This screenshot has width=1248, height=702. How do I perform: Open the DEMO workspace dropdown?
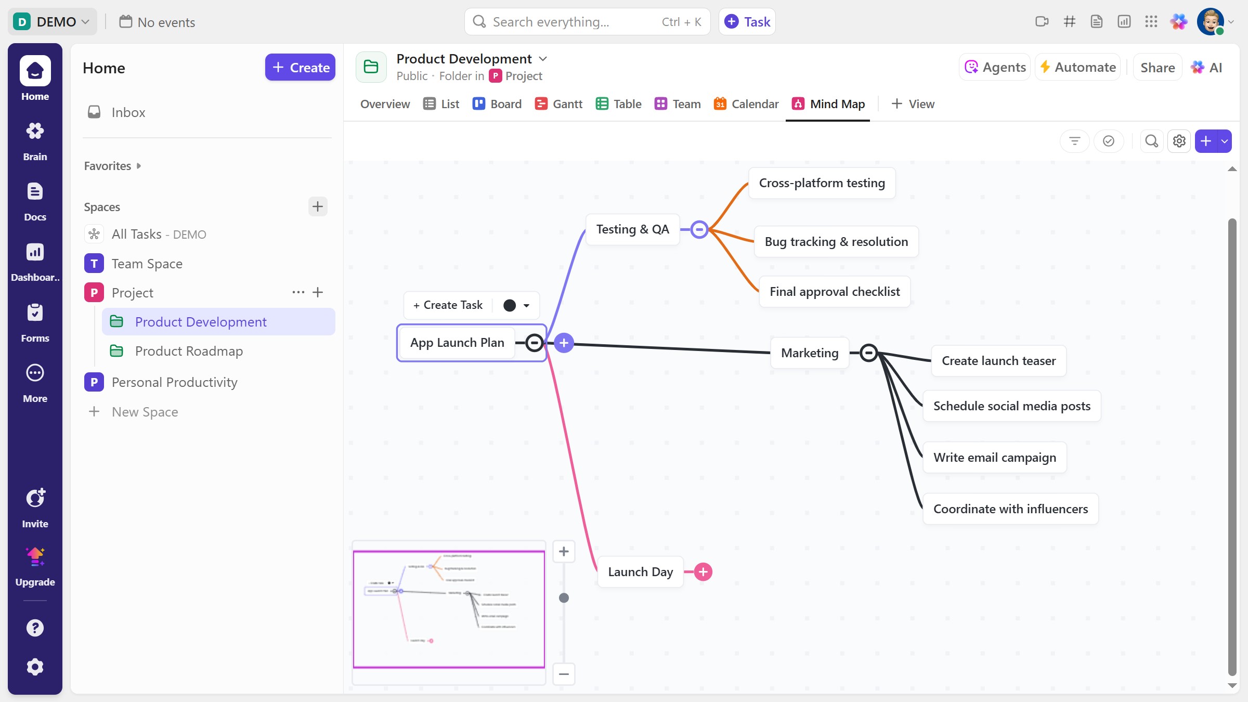[52, 22]
